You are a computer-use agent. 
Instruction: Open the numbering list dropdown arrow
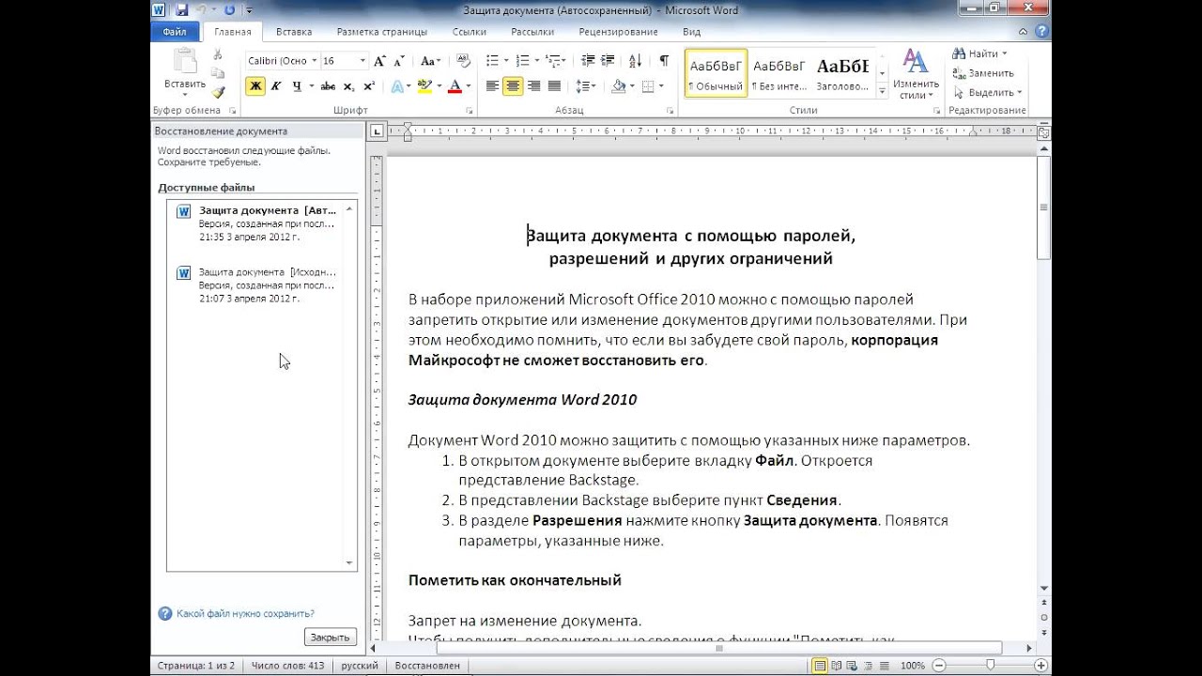(x=537, y=61)
